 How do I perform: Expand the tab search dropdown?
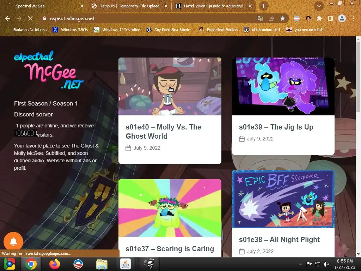tap(319, 6)
